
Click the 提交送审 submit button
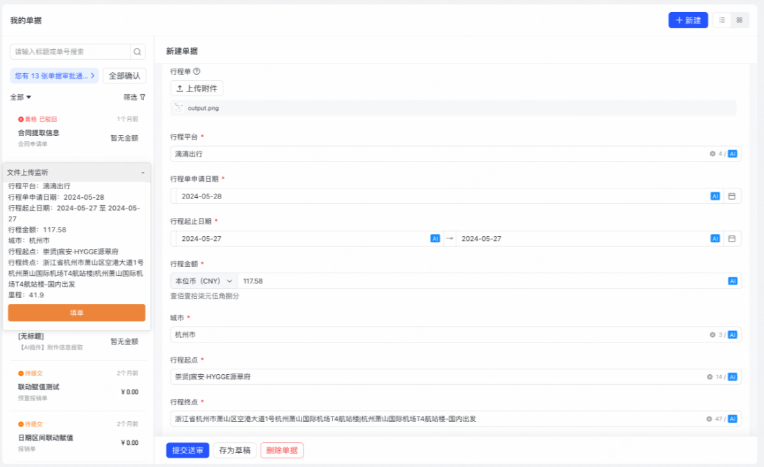pos(188,450)
